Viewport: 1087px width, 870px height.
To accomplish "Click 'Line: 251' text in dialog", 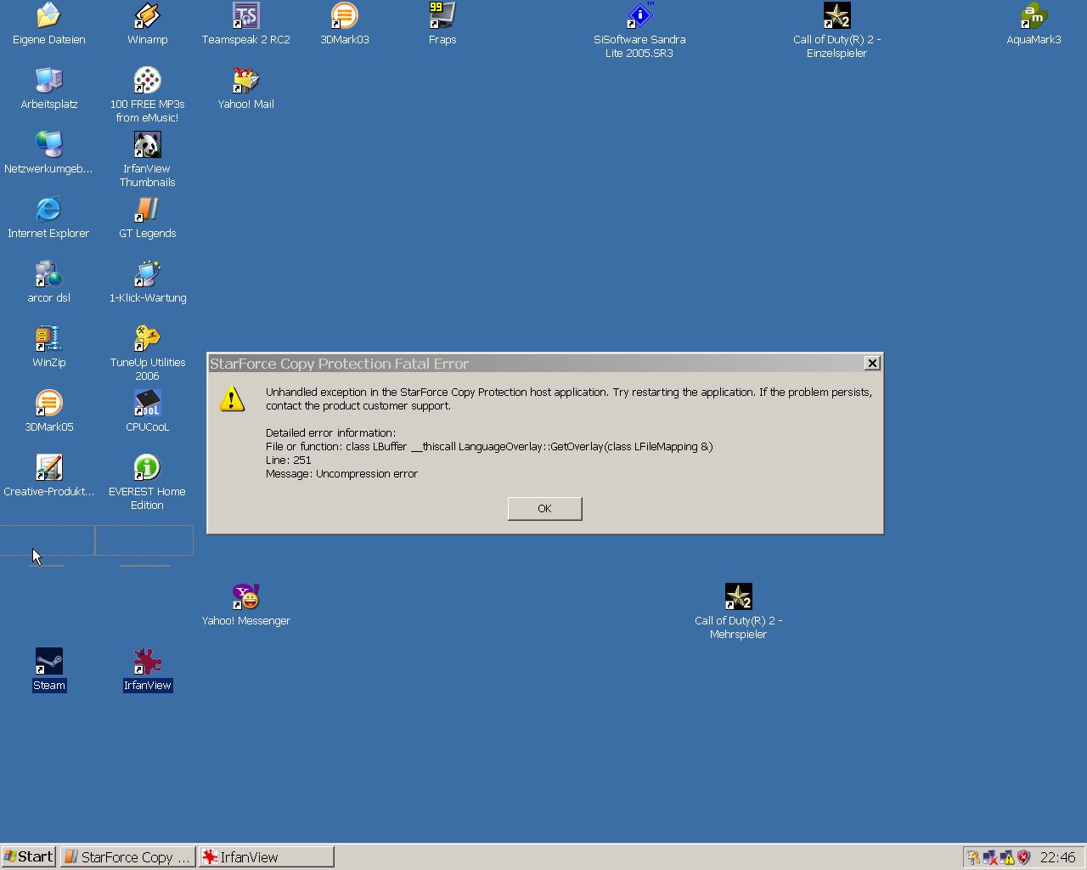I will click(x=289, y=460).
